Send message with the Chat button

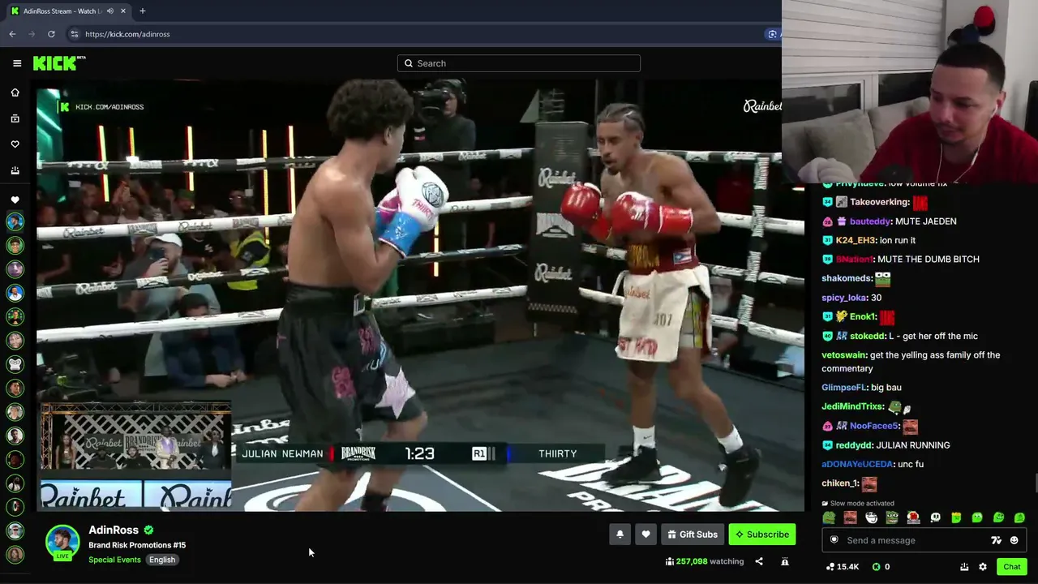[1011, 567]
